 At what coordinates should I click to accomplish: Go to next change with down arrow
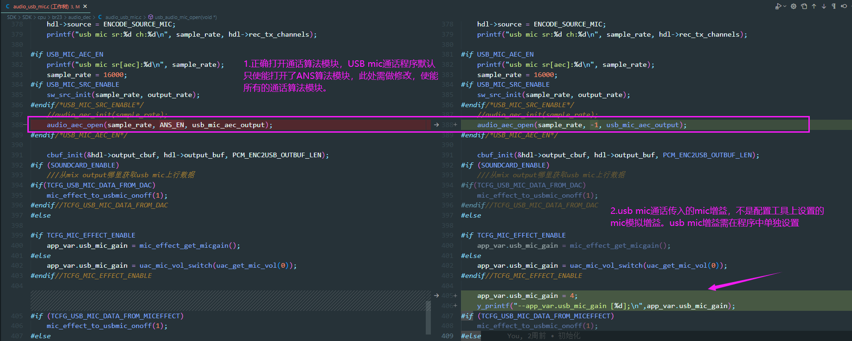[x=824, y=6]
